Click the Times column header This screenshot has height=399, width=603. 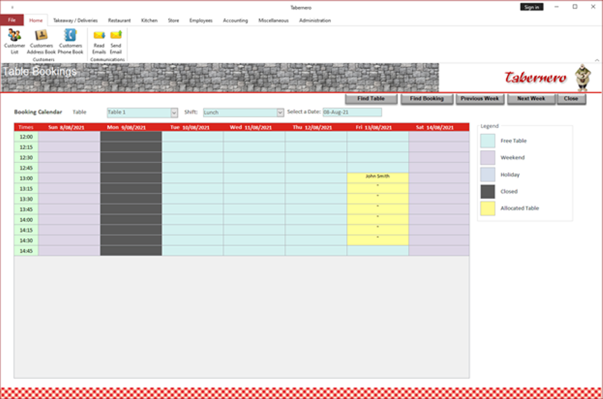pyautogui.click(x=26, y=127)
